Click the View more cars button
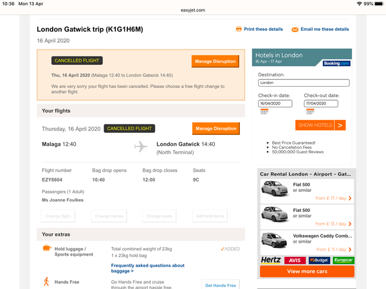This screenshot has height=289, width=386. (307, 271)
